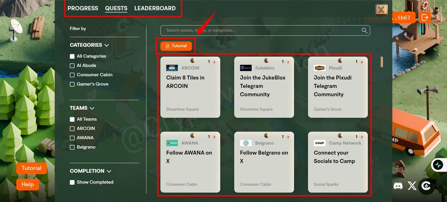Image resolution: width=447 pixels, height=202 pixels.
Task: Click the ARCOIN logo on the Claim 8 Tiles card
Action: 172,68
